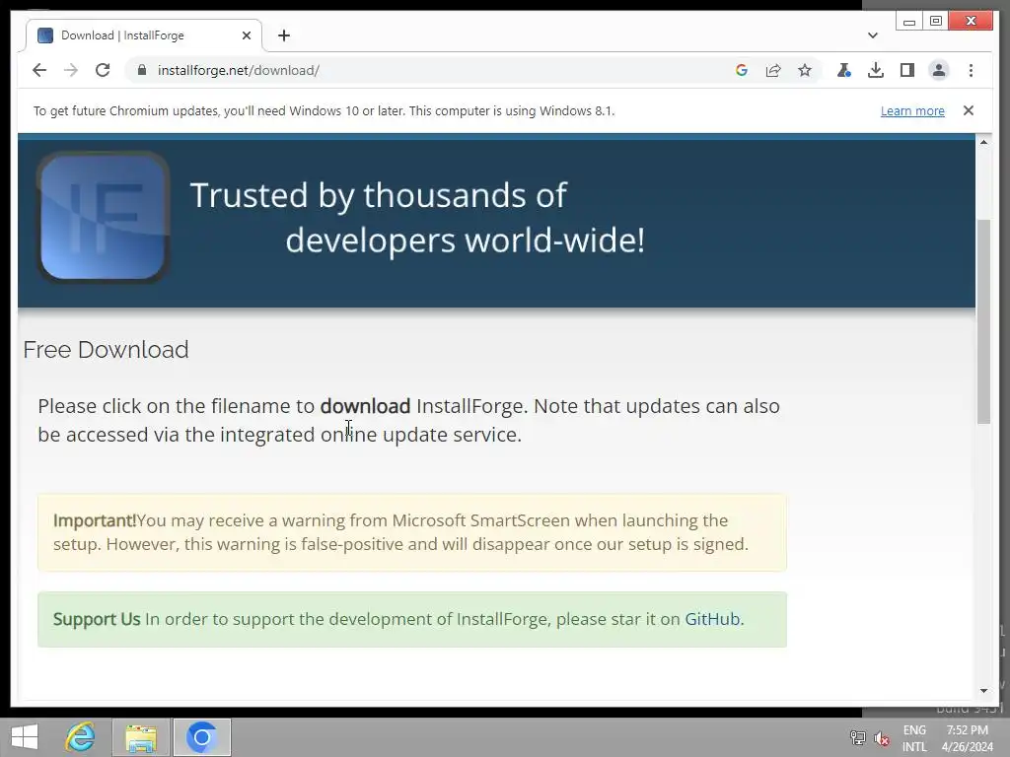Click the page scrollbar up arrow
Viewport: 1010px width, 757px height.
click(983, 142)
